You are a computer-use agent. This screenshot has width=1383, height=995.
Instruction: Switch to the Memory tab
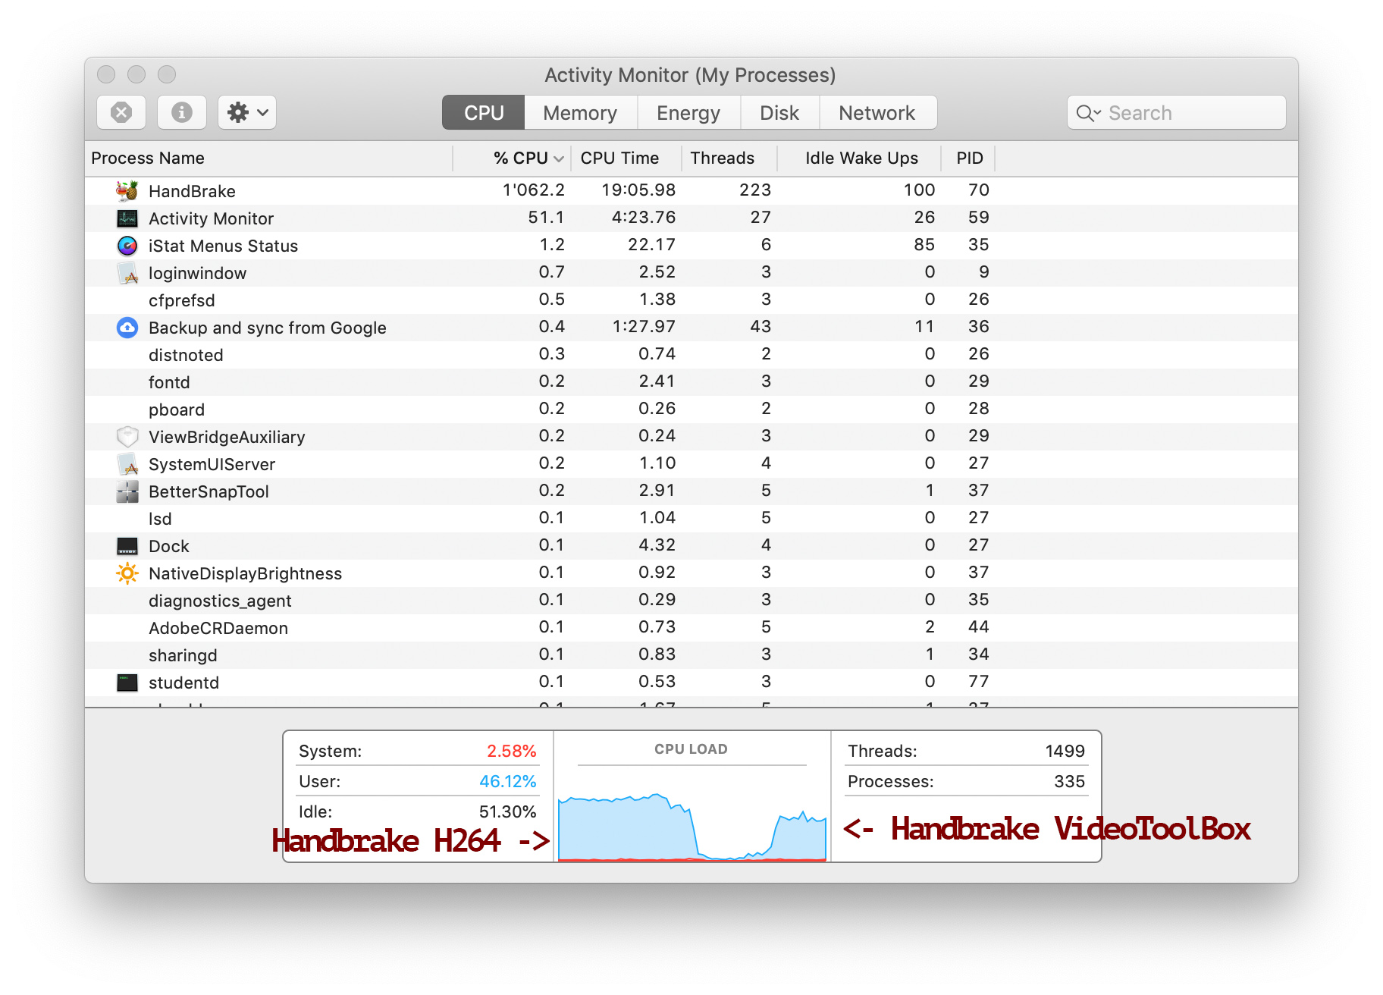(x=580, y=112)
